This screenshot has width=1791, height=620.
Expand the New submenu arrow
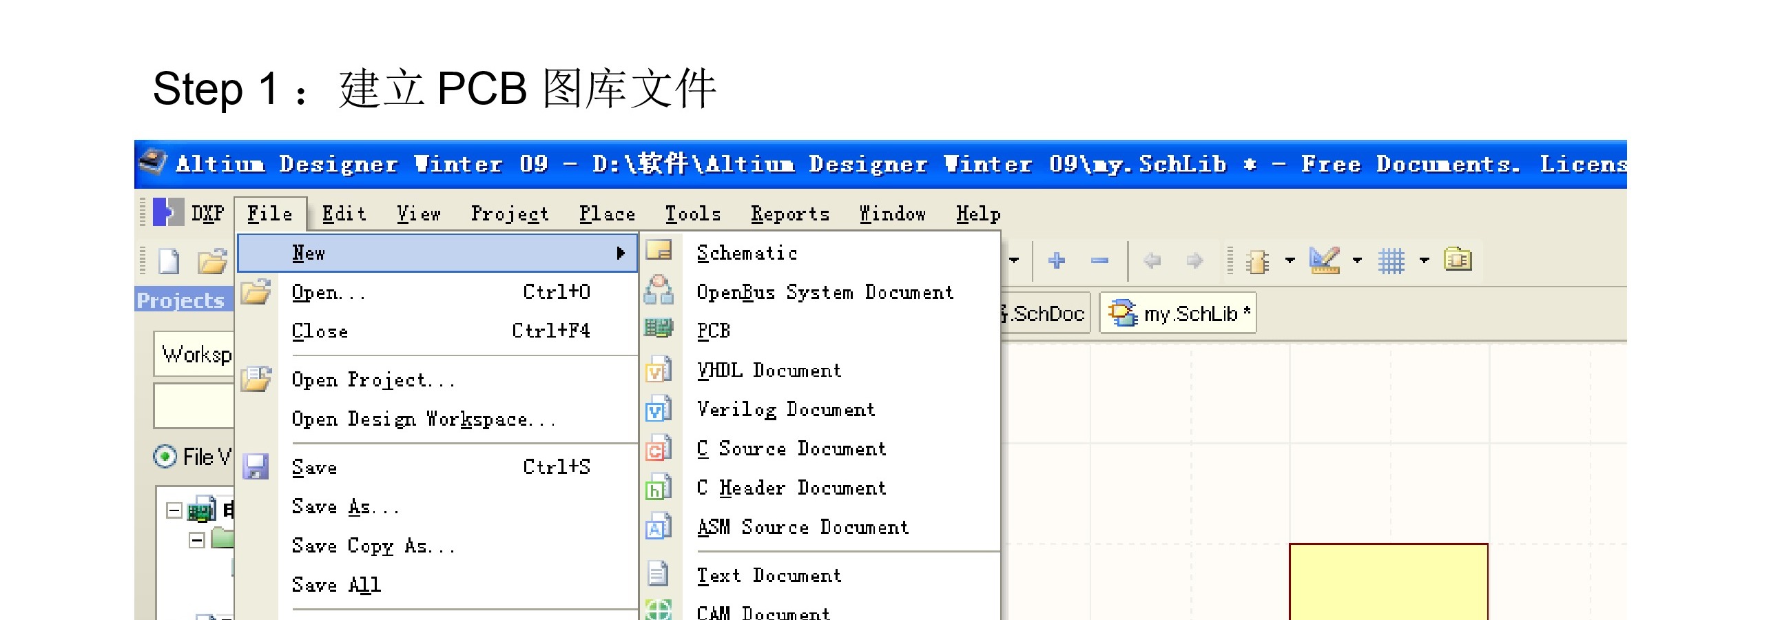(x=621, y=253)
